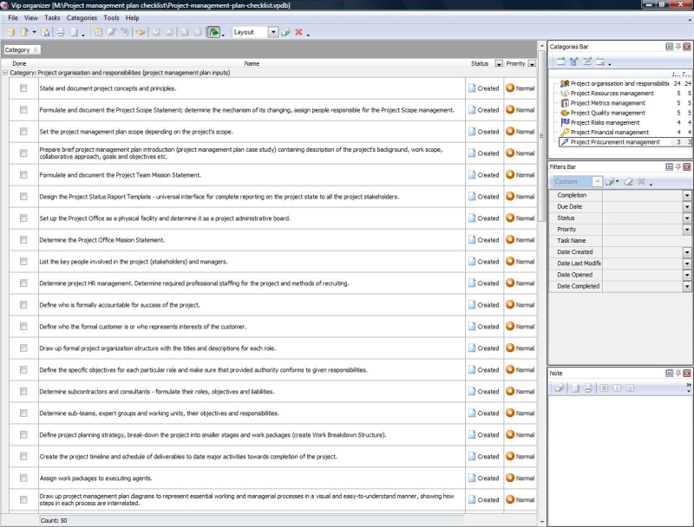Open the Tasks menu
This screenshot has height=527, width=694.
click(x=52, y=17)
